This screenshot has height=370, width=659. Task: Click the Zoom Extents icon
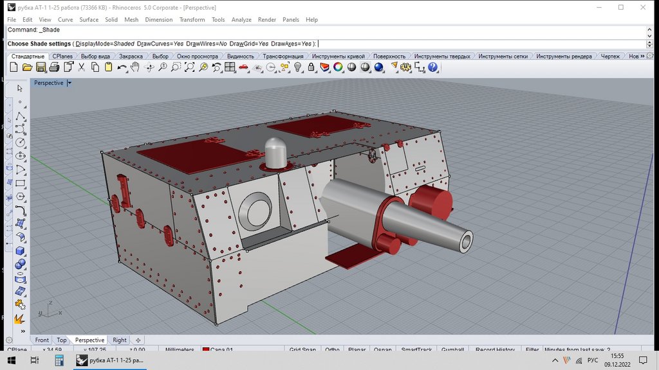pos(190,67)
